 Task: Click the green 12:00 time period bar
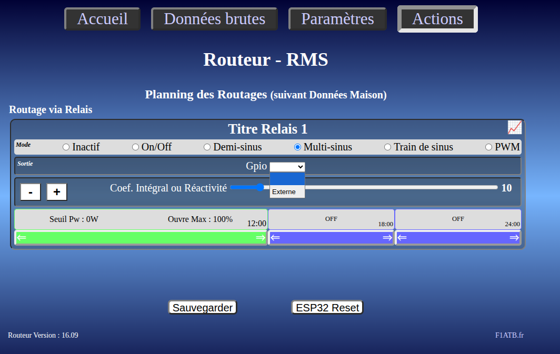point(141,238)
